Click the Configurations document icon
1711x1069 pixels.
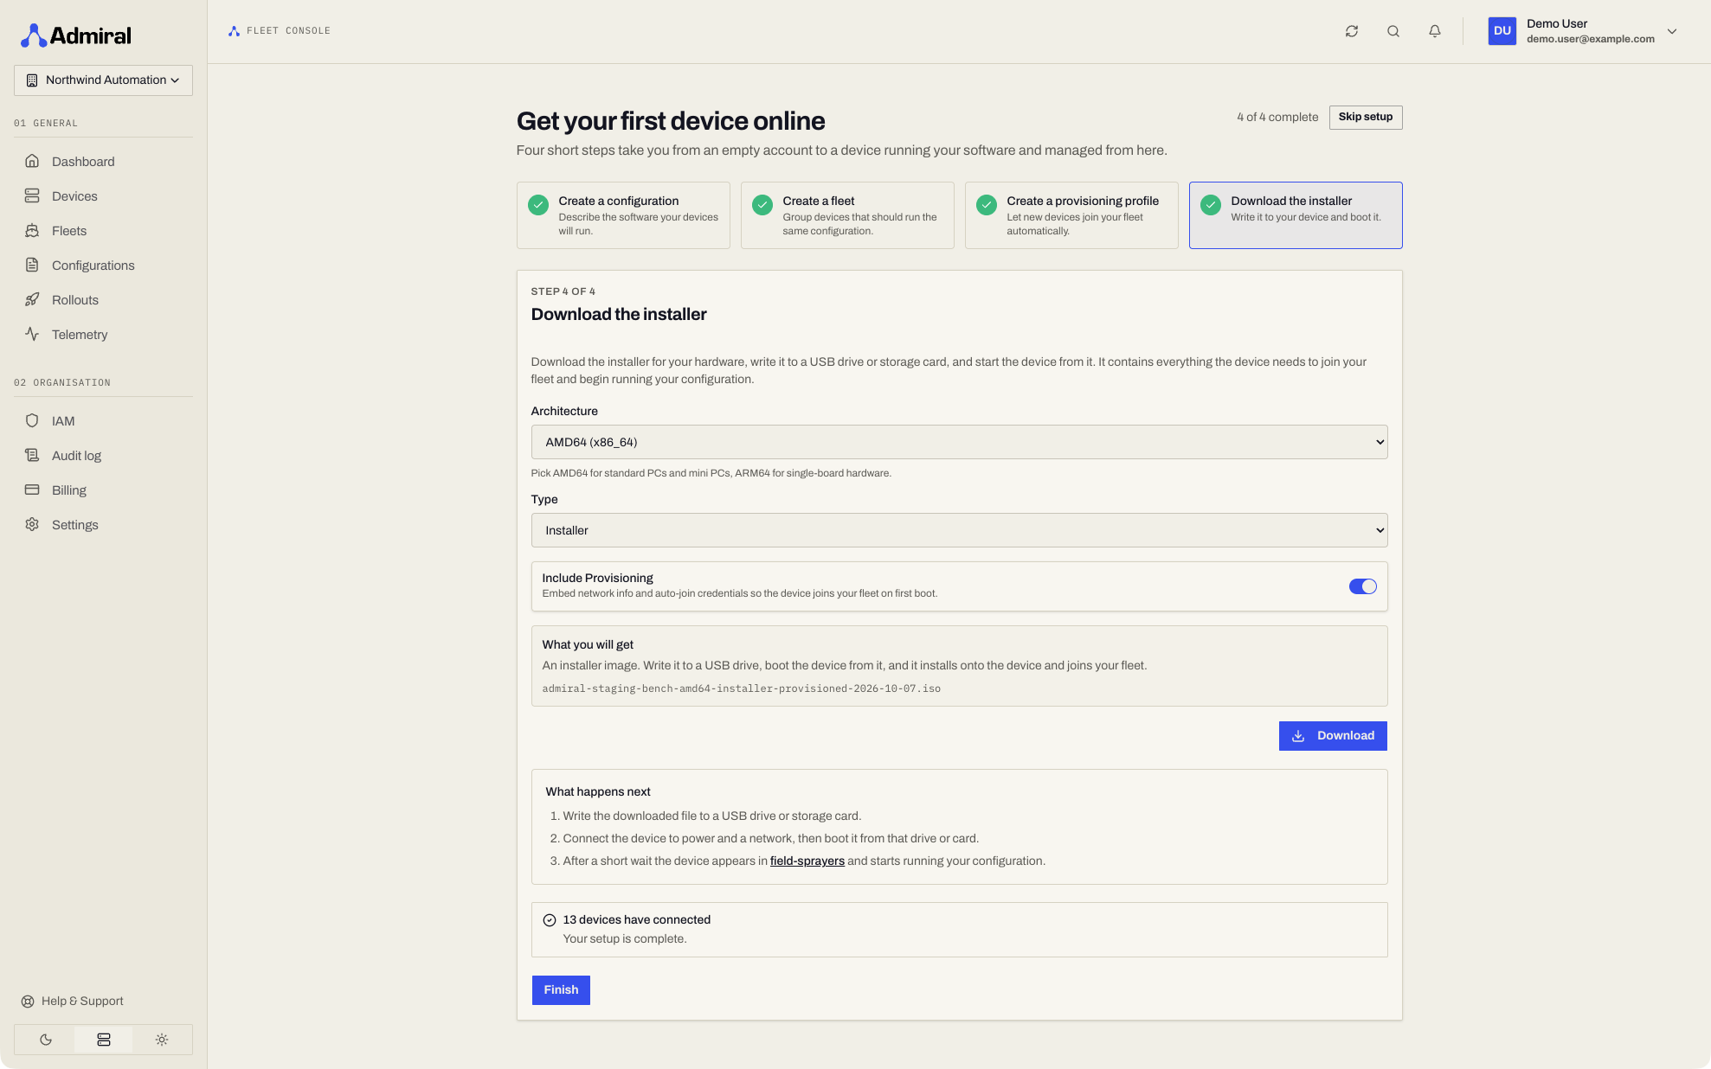point(32,265)
